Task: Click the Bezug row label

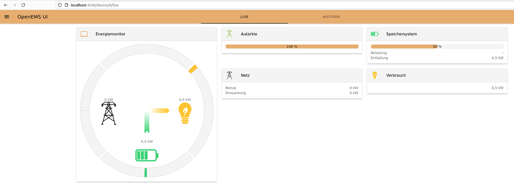Action: pyautogui.click(x=231, y=88)
